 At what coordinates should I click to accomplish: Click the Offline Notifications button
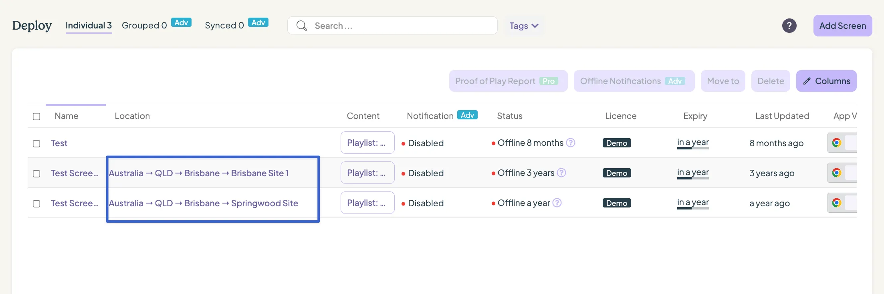click(634, 81)
